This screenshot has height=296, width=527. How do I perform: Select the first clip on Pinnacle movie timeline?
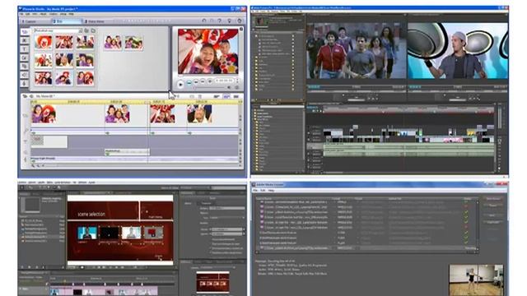(x=44, y=113)
